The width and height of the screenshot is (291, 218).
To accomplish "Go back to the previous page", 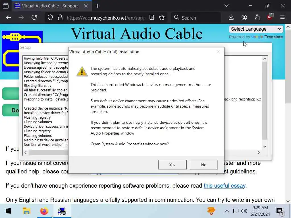I will point(9,18).
